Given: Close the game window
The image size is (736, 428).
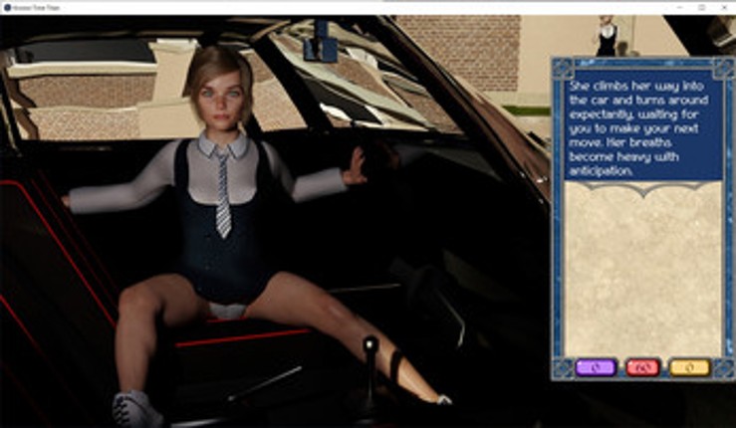Looking at the screenshot, I should (x=725, y=7).
